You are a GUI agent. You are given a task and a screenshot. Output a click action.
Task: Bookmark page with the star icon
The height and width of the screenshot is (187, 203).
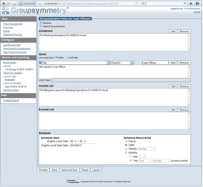[x=136, y=4]
